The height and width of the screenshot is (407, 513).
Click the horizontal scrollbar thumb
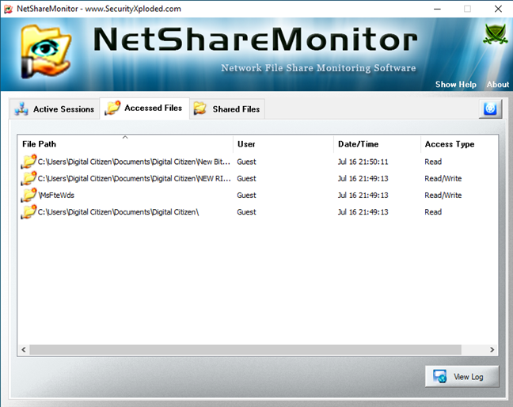click(245, 350)
